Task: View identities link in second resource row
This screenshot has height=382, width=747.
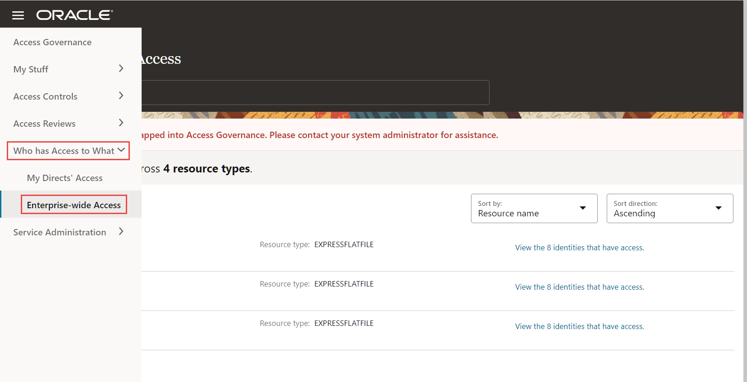Action: [x=580, y=287]
